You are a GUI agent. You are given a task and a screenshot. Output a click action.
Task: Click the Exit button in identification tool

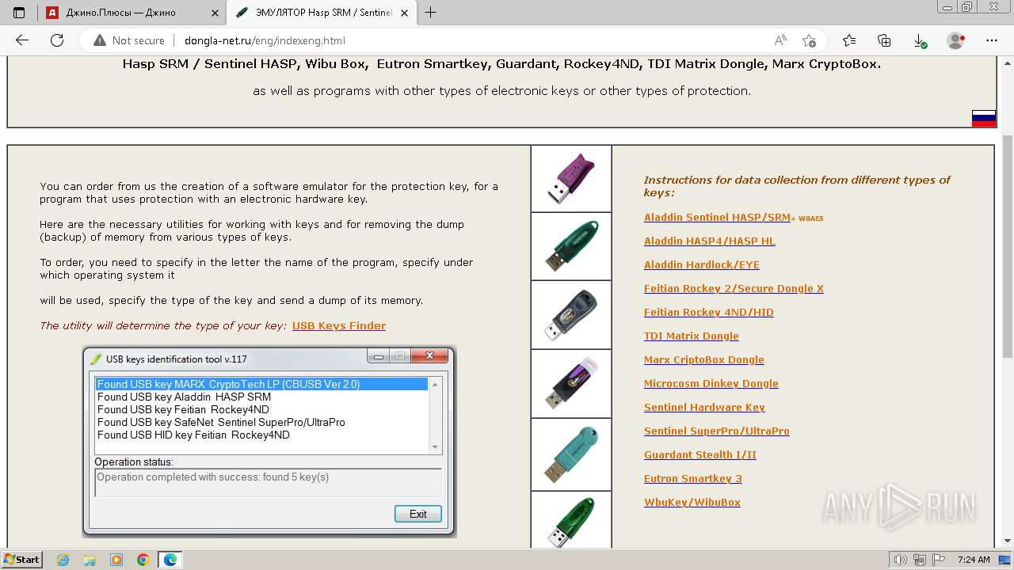click(418, 514)
